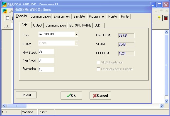Click the HW Stack input field
The height and width of the screenshot is (116, 170).
(46, 51)
